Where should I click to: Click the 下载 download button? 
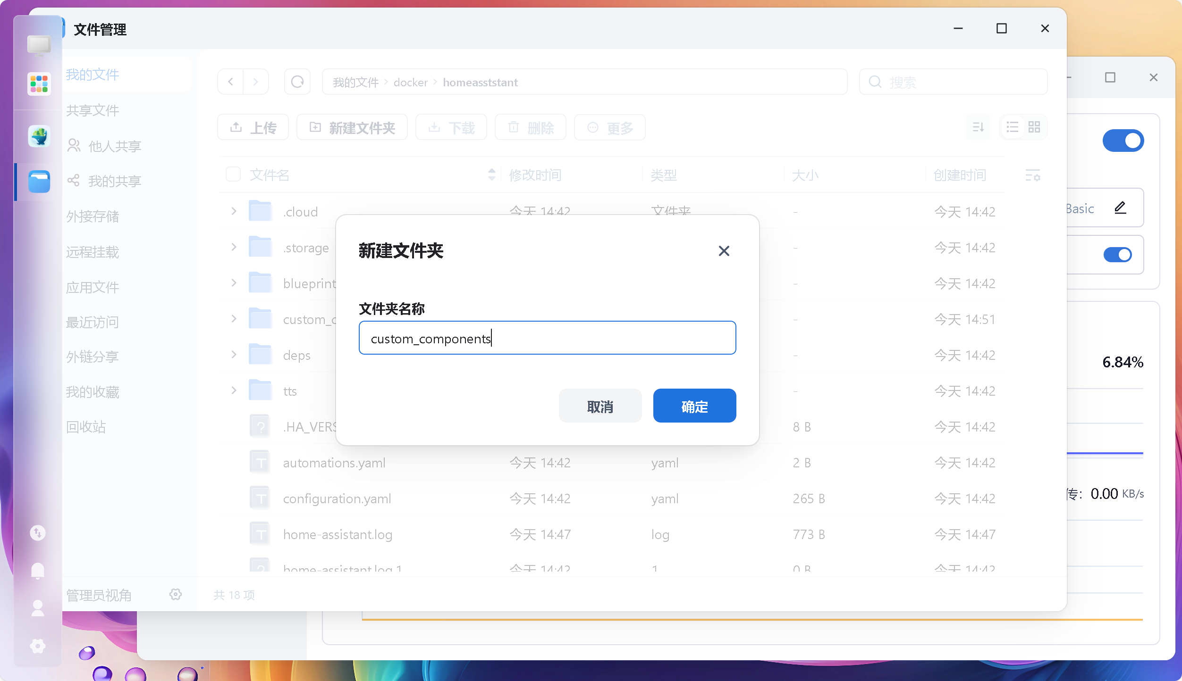[451, 127]
